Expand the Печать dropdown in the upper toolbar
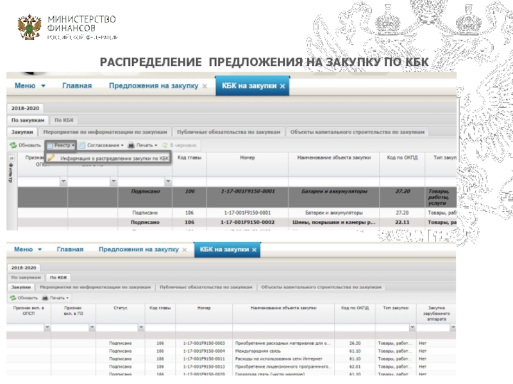Viewport: 513px width, 384px height. [x=156, y=146]
